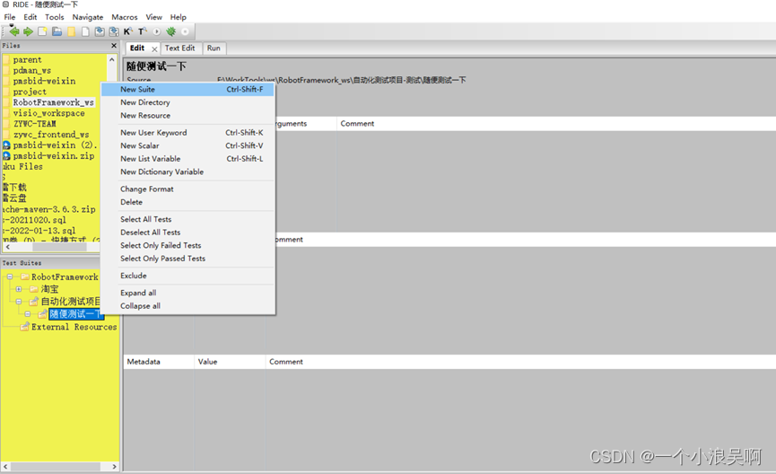Click the yellow Open Directory toolbar icon
Screen dimensions: 776x474
click(71, 31)
